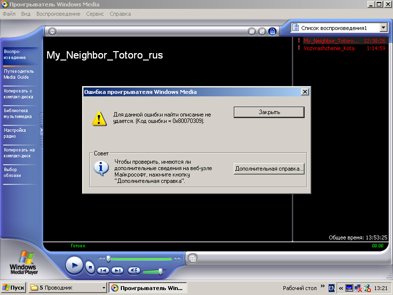The width and height of the screenshot is (393, 295).
Task: Open the Вид menu
Action: click(x=26, y=14)
